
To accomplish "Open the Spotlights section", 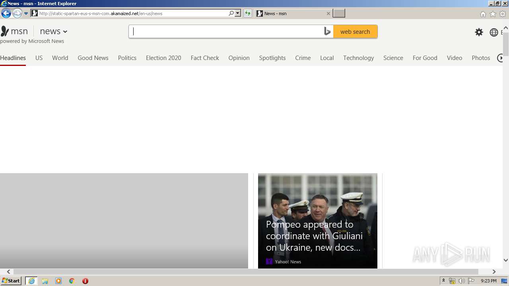I will (272, 58).
